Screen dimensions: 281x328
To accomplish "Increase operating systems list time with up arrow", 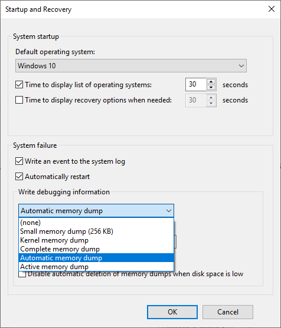I will pyautogui.click(x=211, y=82).
